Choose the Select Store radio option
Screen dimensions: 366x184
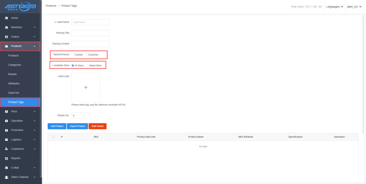pos(87,66)
